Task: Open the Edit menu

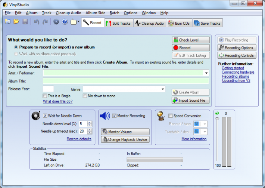Action: pos(18,13)
